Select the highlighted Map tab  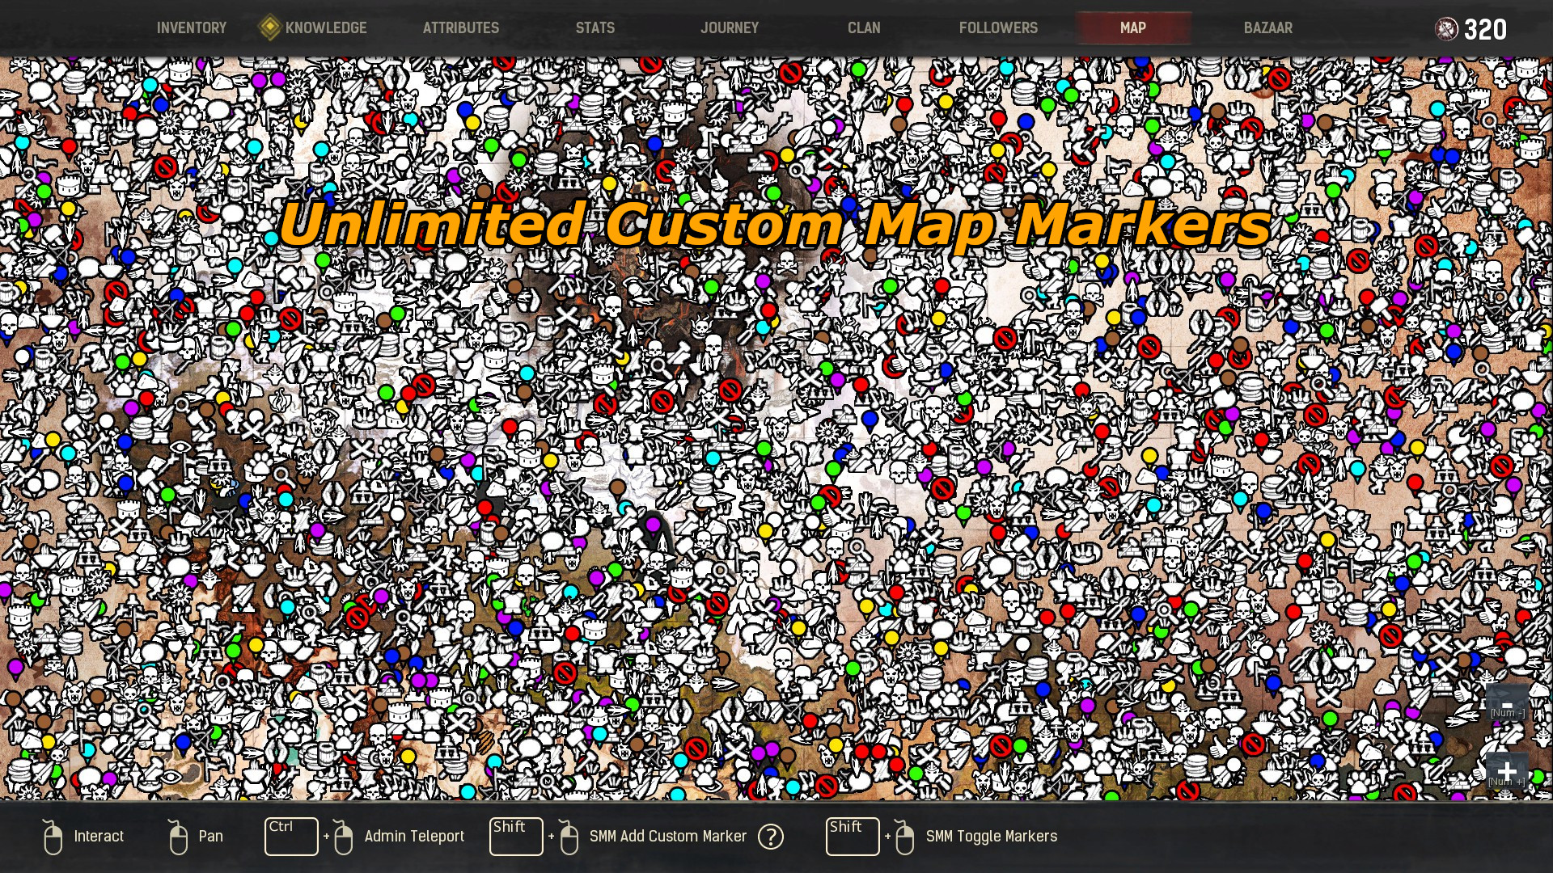(x=1133, y=28)
